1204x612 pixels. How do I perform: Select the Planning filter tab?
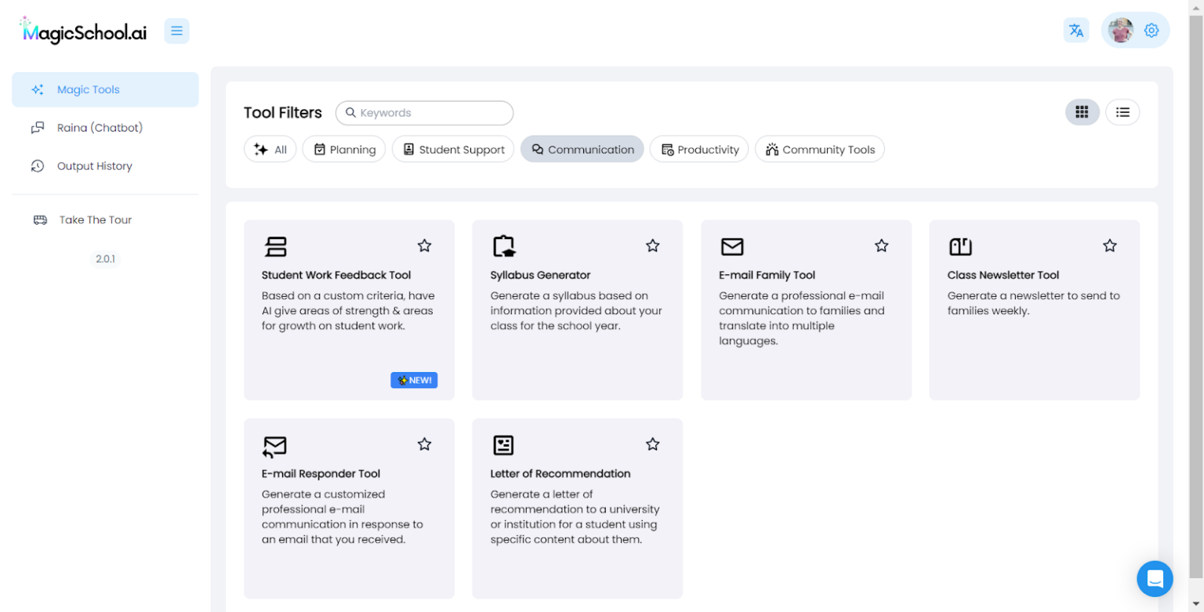344,150
